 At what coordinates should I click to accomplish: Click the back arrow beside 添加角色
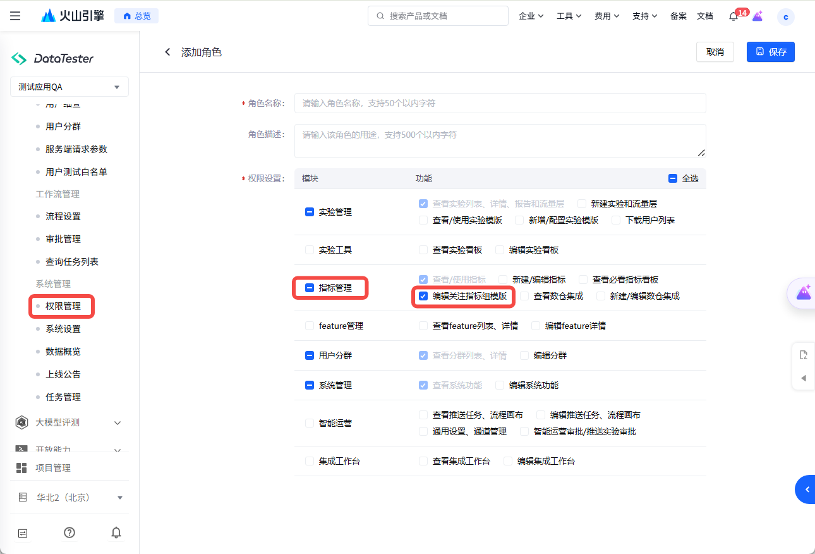coord(167,52)
